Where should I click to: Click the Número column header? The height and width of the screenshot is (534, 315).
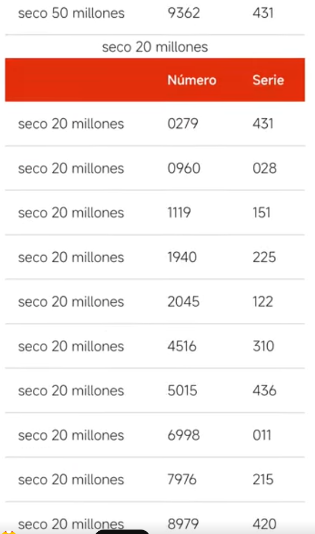click(192, 80)
